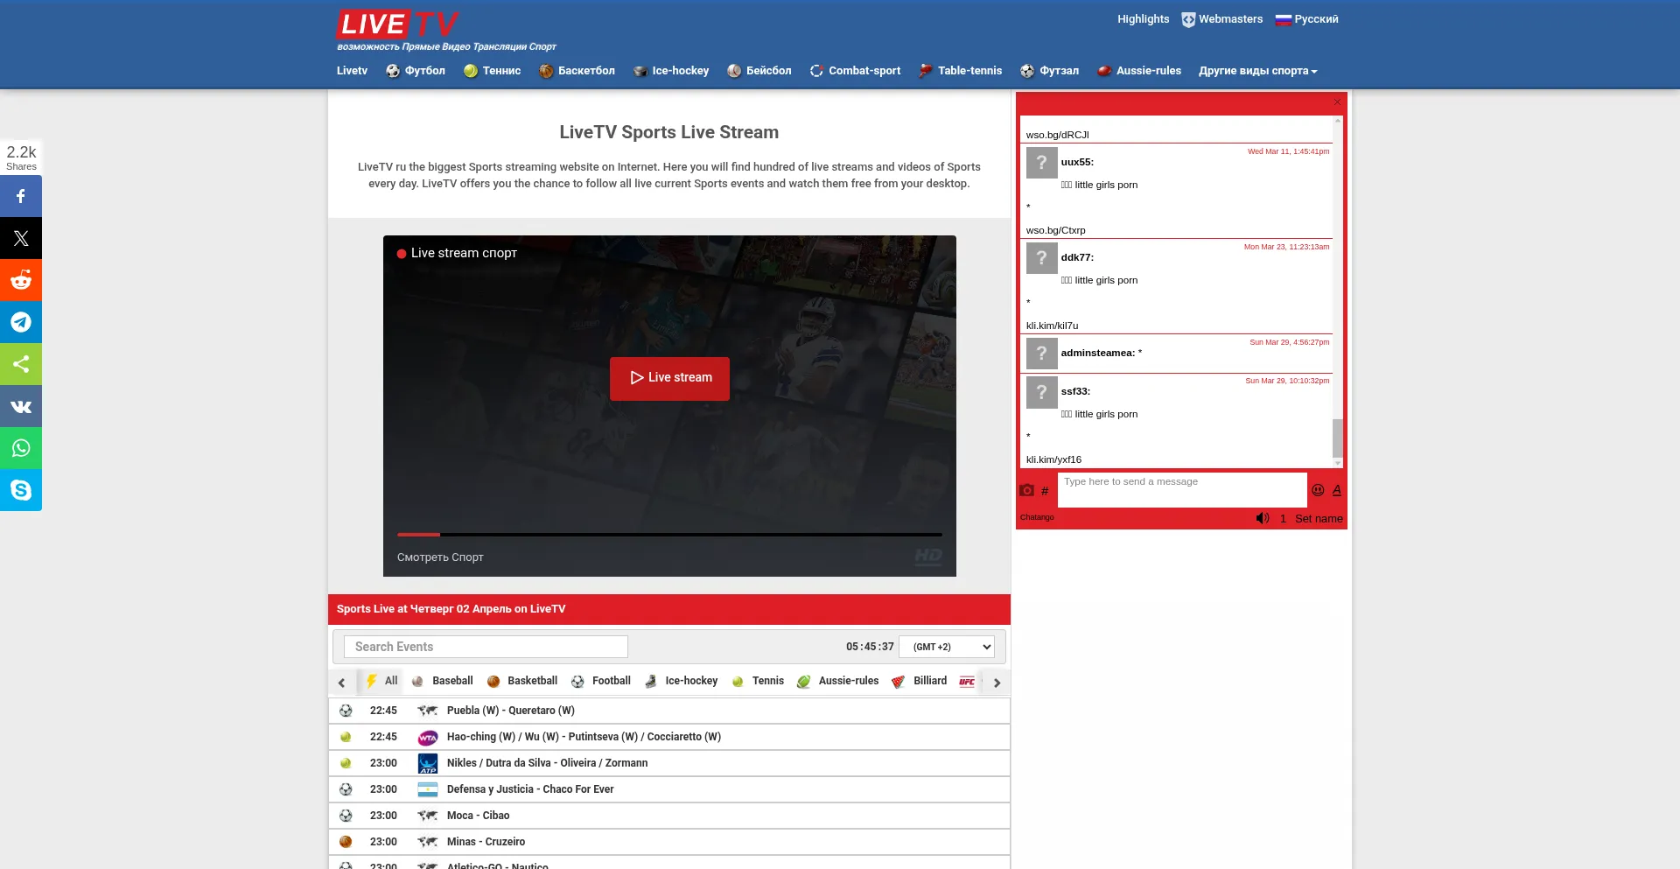1680x869 pixels.
Task: Click the video player progress bar
Action: coord(669,534)
